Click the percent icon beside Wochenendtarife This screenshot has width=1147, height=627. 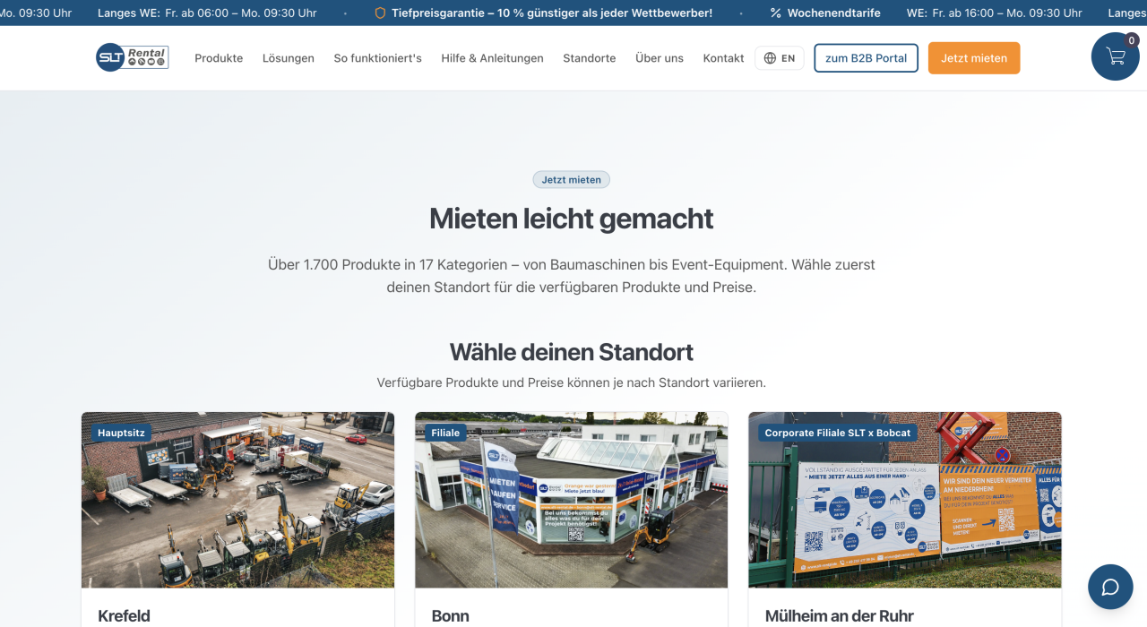(x=776, y=13)
